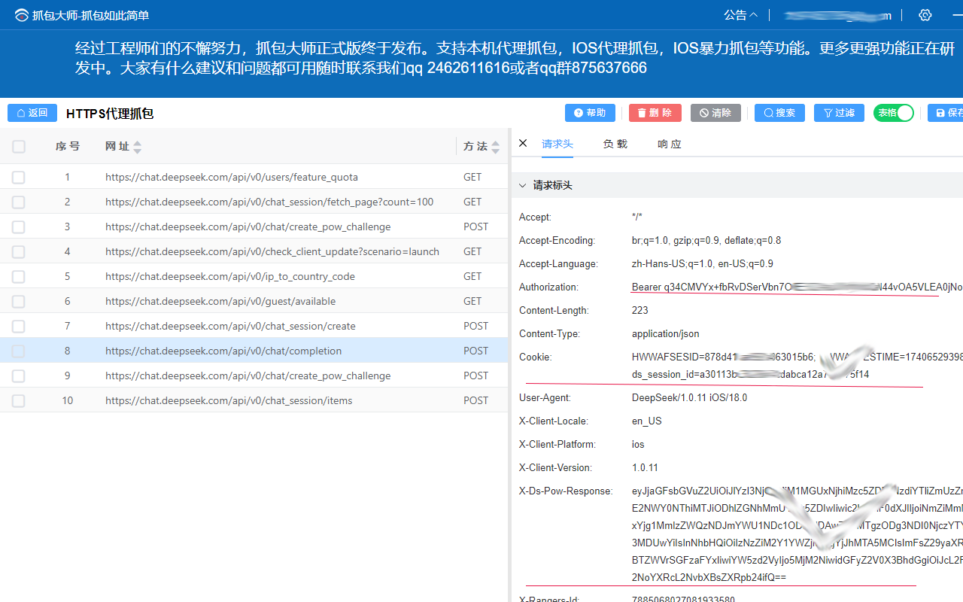Screen dimensions: 963x602
Task: Click the User-Agent value DeepSeek/1.0.11 iOS/18.0
Action: (689, 397)
